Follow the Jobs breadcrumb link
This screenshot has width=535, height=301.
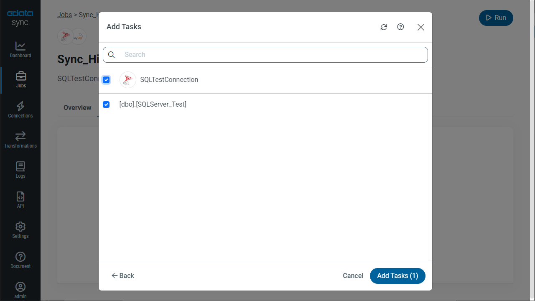(64, 15)
